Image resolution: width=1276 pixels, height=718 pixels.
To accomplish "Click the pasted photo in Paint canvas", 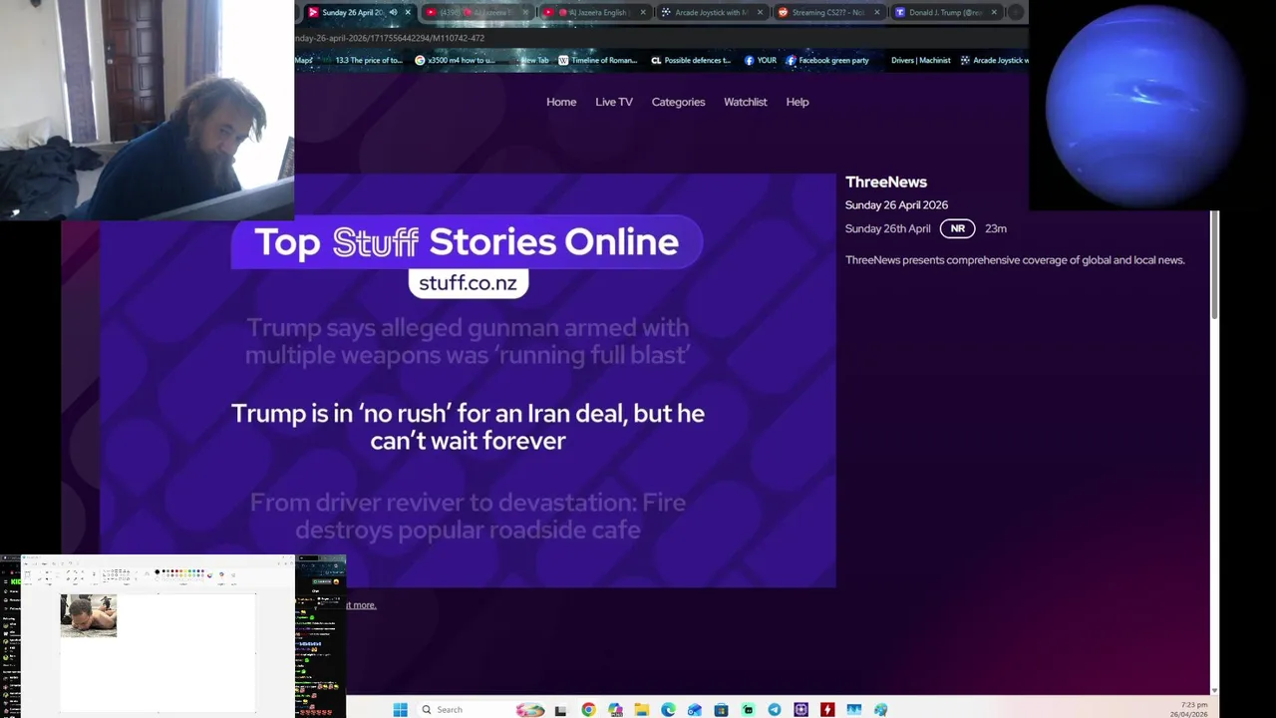I will [x=89, y=615].
